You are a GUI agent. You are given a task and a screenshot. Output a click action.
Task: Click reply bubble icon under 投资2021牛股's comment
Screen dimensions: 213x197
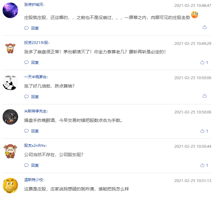pos(27,62)
